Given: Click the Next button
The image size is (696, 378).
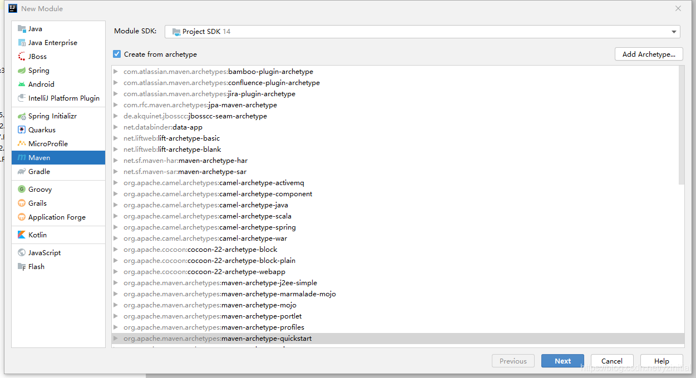Looking at the screenshot, I should (562, 361).
